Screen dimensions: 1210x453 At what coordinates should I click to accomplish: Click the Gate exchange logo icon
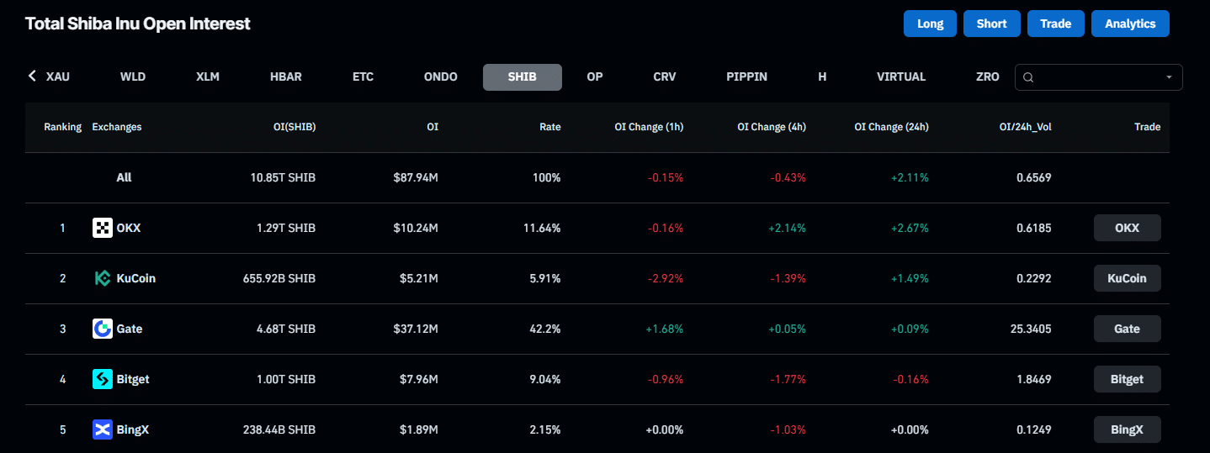(103, 329)
